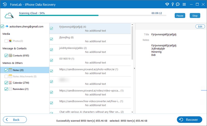Image resolution: width=207 pixels, height=126 pixels.
Task: Open the picwand.ai/photo-editor/ai note
Action: (x=90, y=71)
